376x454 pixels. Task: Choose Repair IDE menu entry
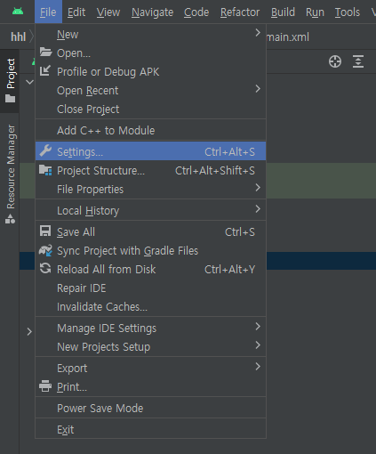point(150,288)
